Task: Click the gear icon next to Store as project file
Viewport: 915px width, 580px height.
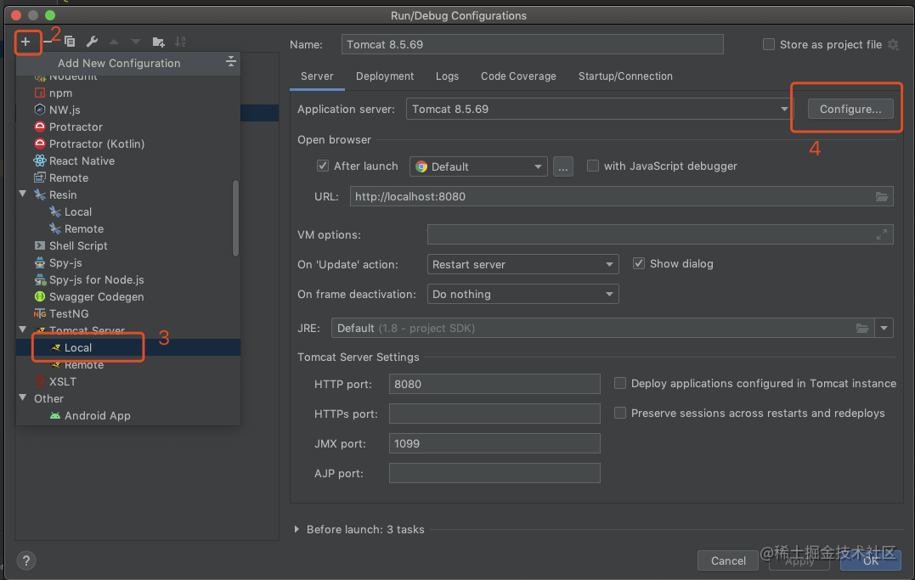Action: pos(893,44)
